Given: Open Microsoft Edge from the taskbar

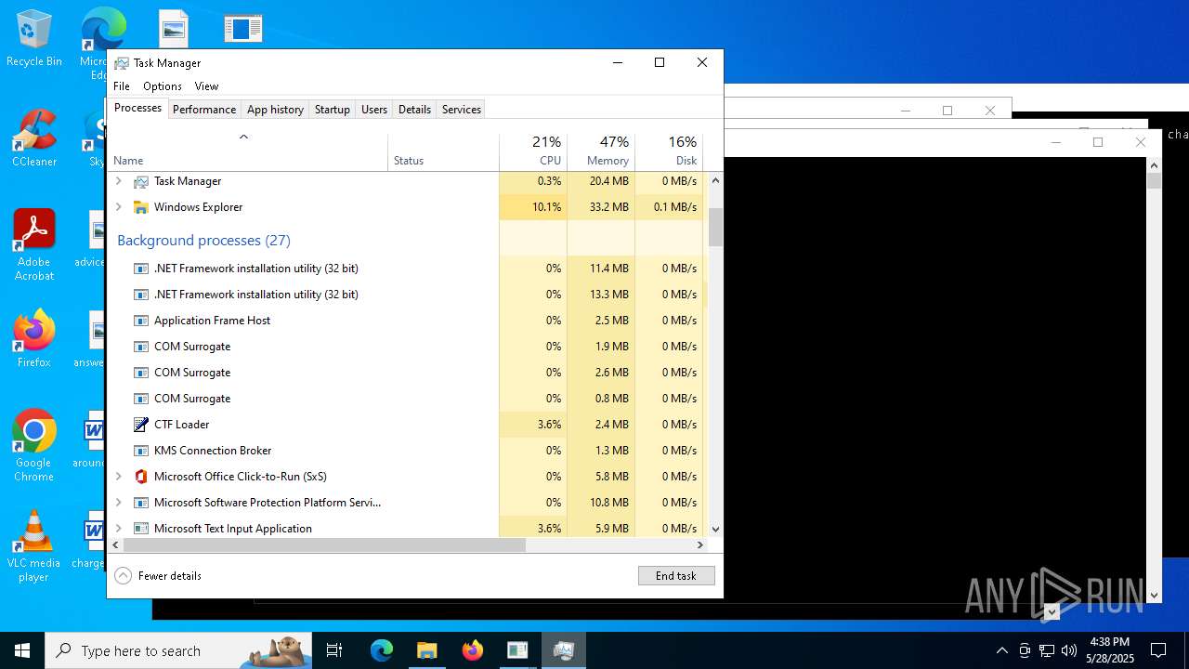Looking at the screenshot, I should click(x=382, y=650).
